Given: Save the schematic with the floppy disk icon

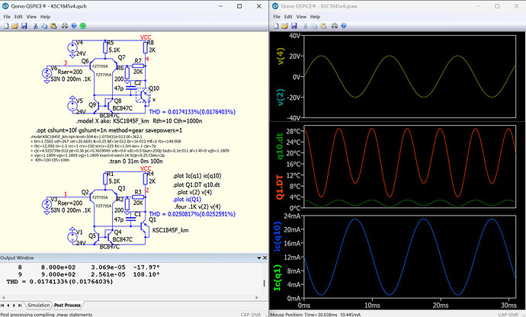Looking at the screenshot, I should click(24, 26).
